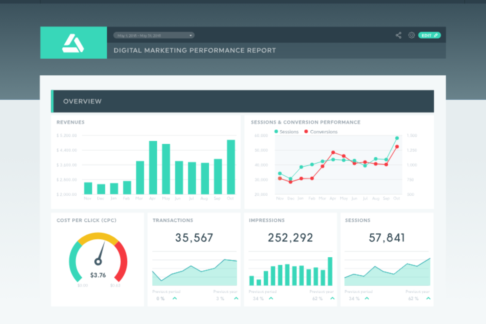486x324 pixels.
Task: Click the triangular logo in the header
Action: 73,43
